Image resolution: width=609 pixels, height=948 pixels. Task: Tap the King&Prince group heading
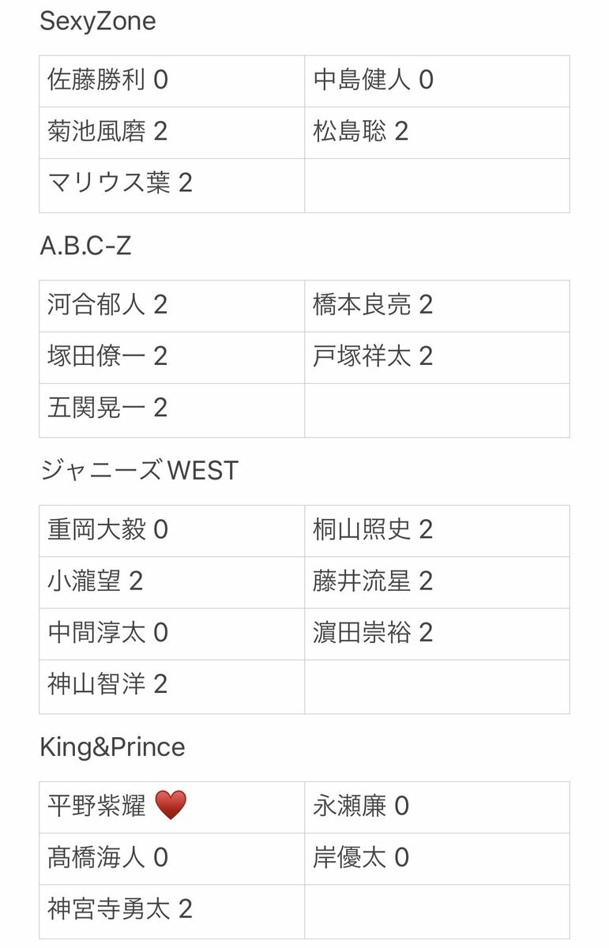[x=112, y=747]
